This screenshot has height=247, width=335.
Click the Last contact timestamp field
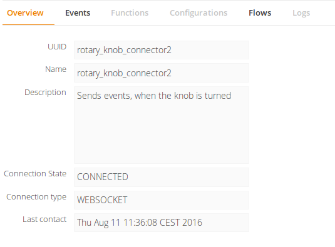click(162, 223)
